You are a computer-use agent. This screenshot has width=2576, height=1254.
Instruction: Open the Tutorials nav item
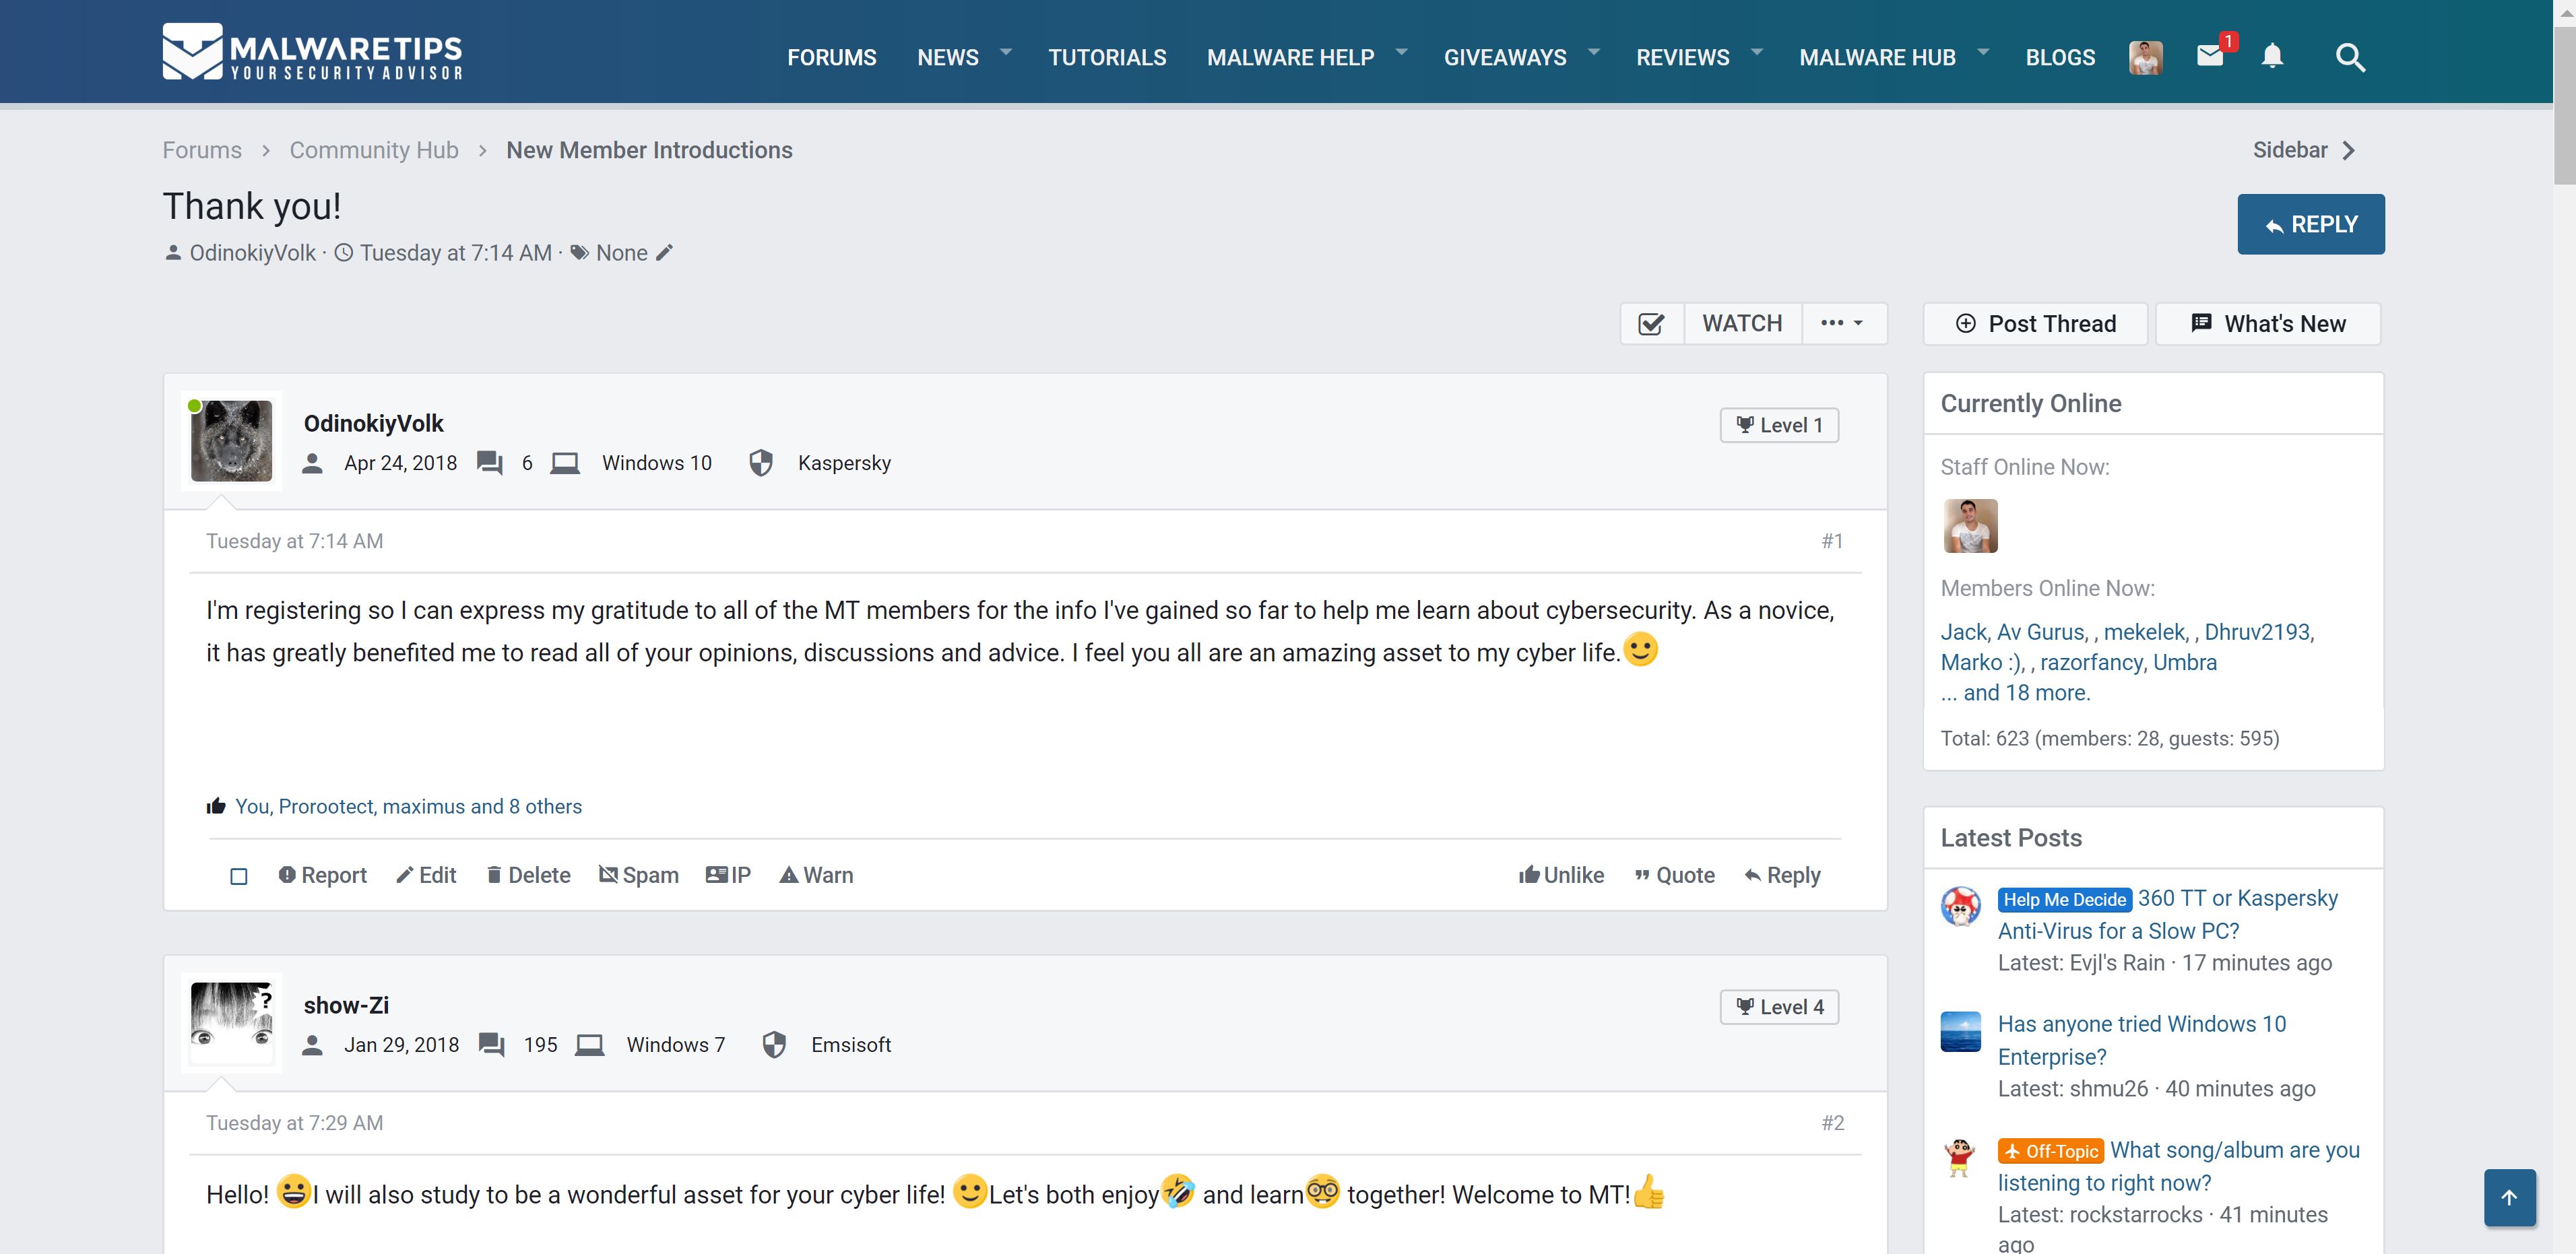point(1107,58)
